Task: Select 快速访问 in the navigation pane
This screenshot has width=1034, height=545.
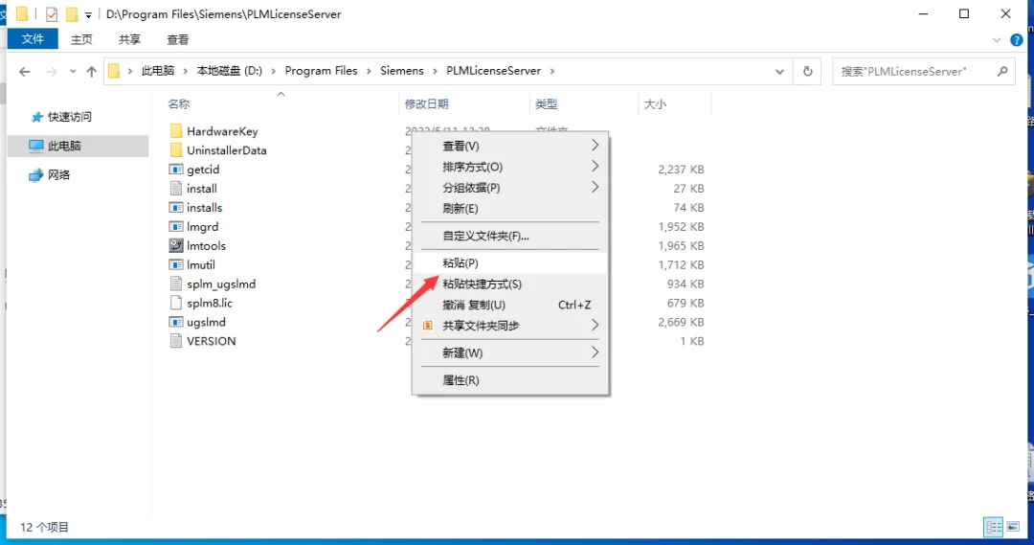Action: coord(70,117)
